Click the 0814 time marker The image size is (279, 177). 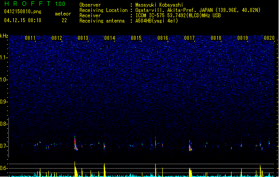110,38
